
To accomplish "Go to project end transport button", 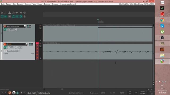I will pos(6,93).
